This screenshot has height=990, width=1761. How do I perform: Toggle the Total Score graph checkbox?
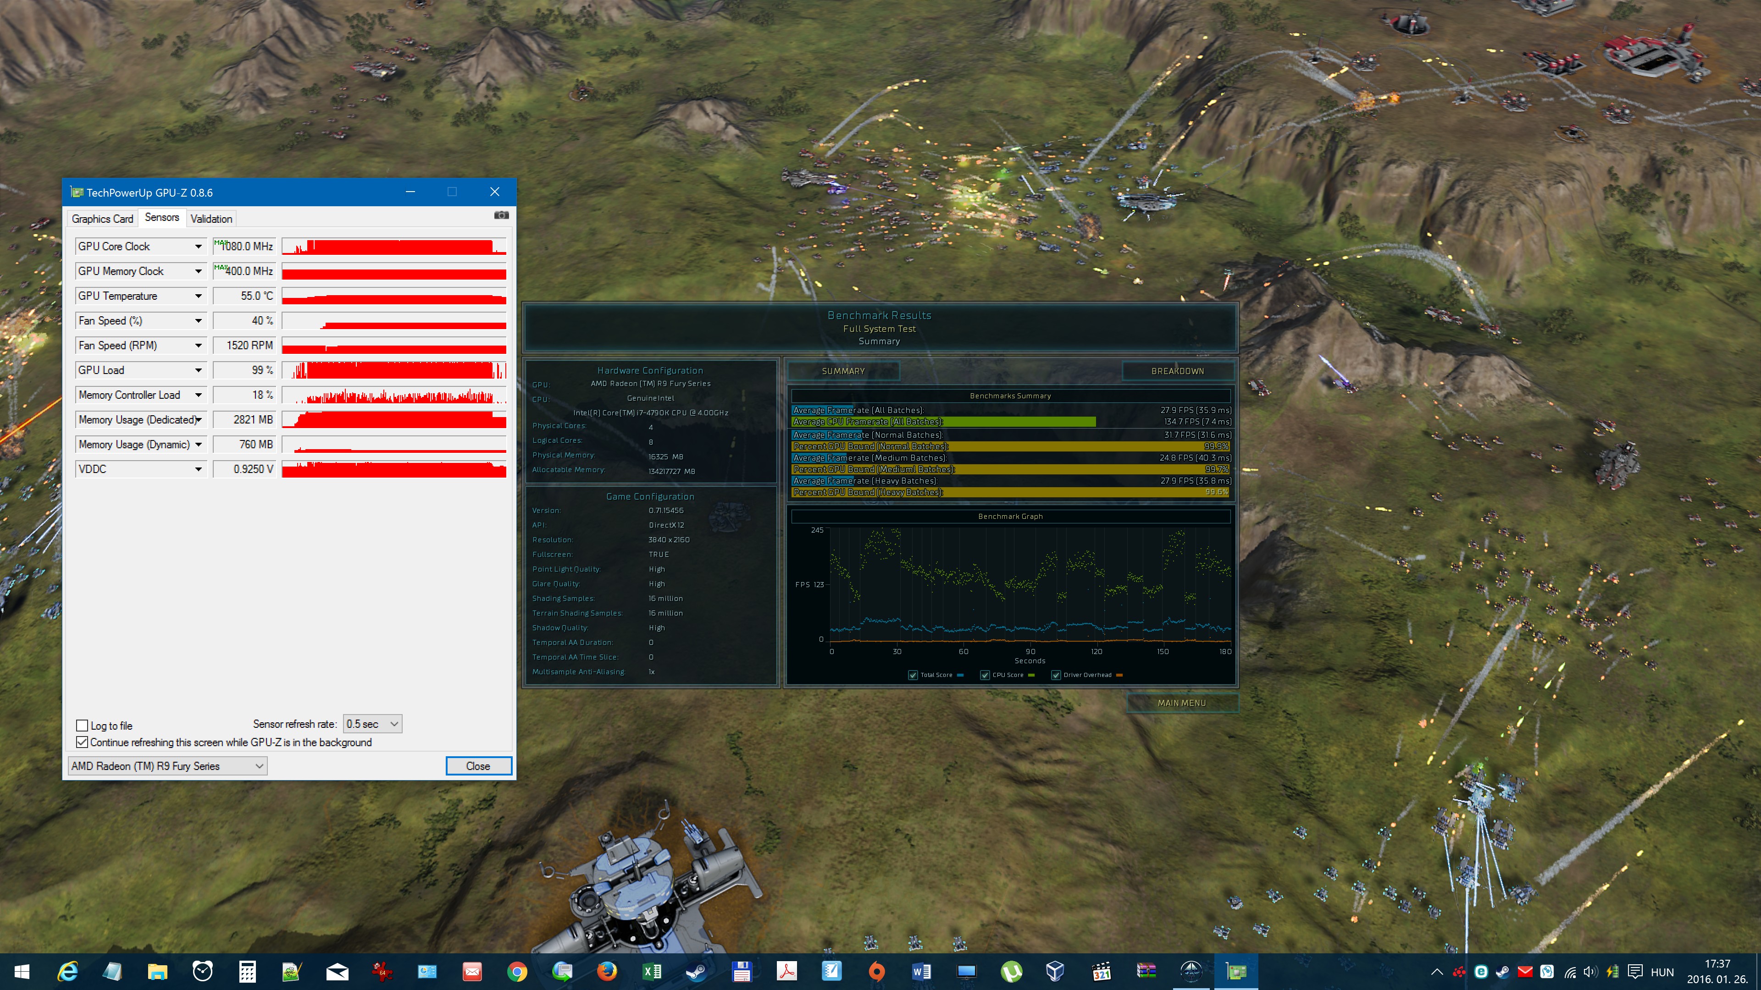[x=913, y=675]
